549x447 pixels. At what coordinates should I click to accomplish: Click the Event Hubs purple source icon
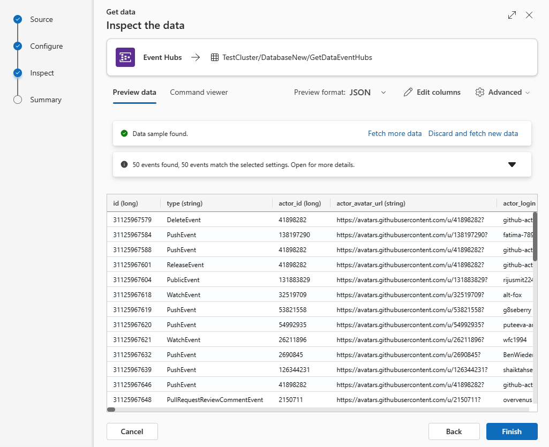coord(125,57)
